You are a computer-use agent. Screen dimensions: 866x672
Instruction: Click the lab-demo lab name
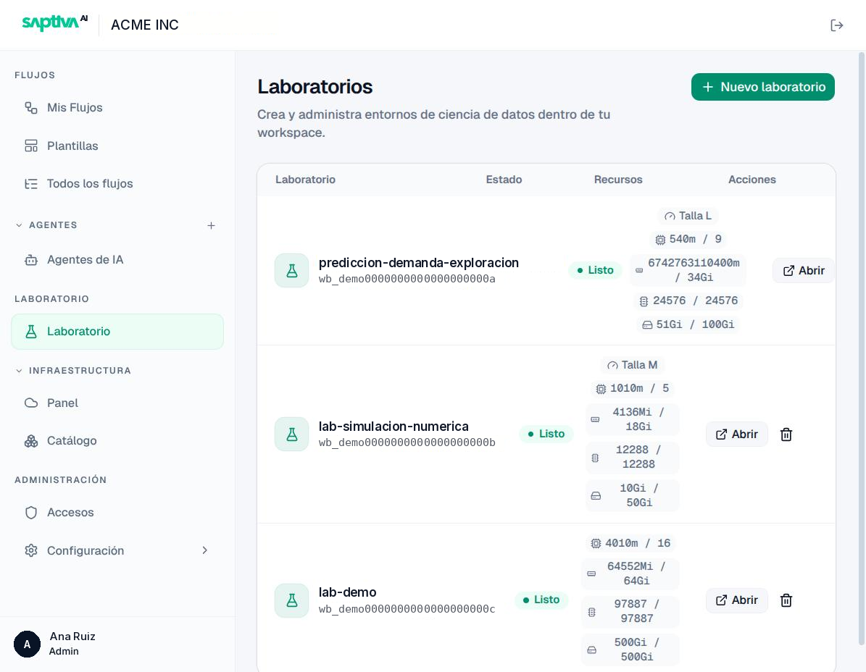click(x=347, y=592)
